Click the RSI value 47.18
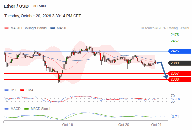Viewport: 192px width, 130px height. pyautogui.click(x=175, y=99)
